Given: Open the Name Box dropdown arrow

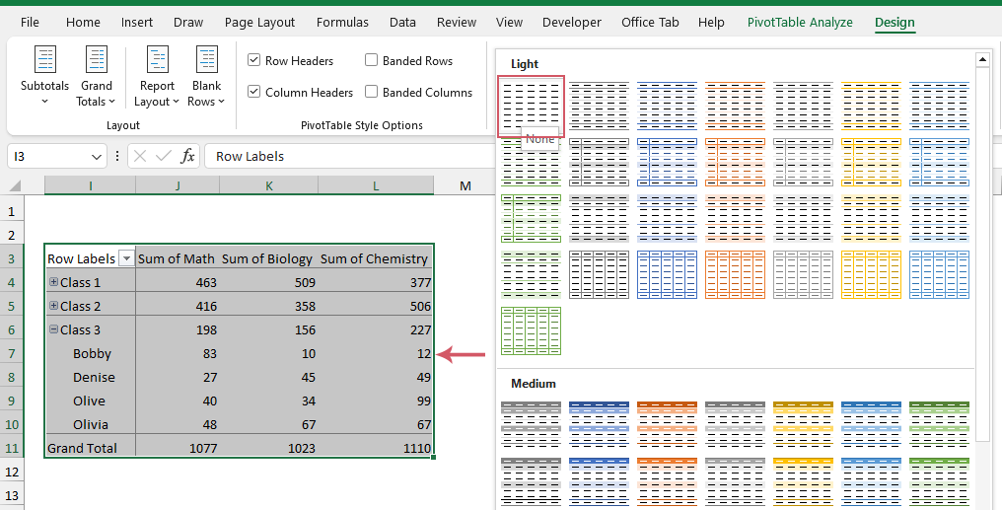Looking at the screenshot, I should point(97,157).
